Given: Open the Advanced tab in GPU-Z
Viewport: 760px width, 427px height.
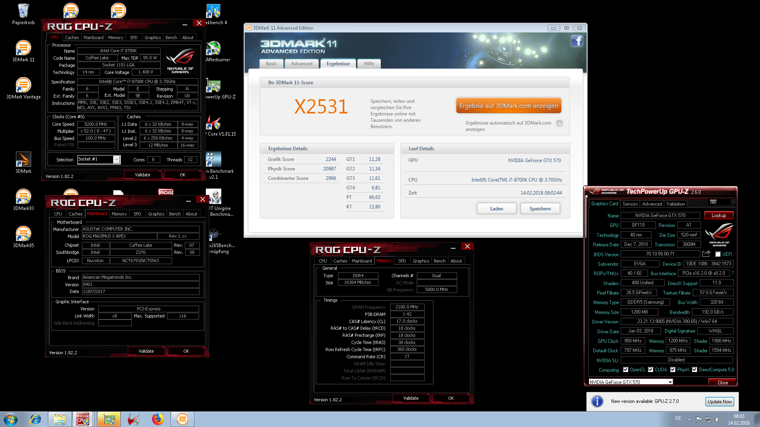Looking at the screenshot, I should click(x=652, y=204).
